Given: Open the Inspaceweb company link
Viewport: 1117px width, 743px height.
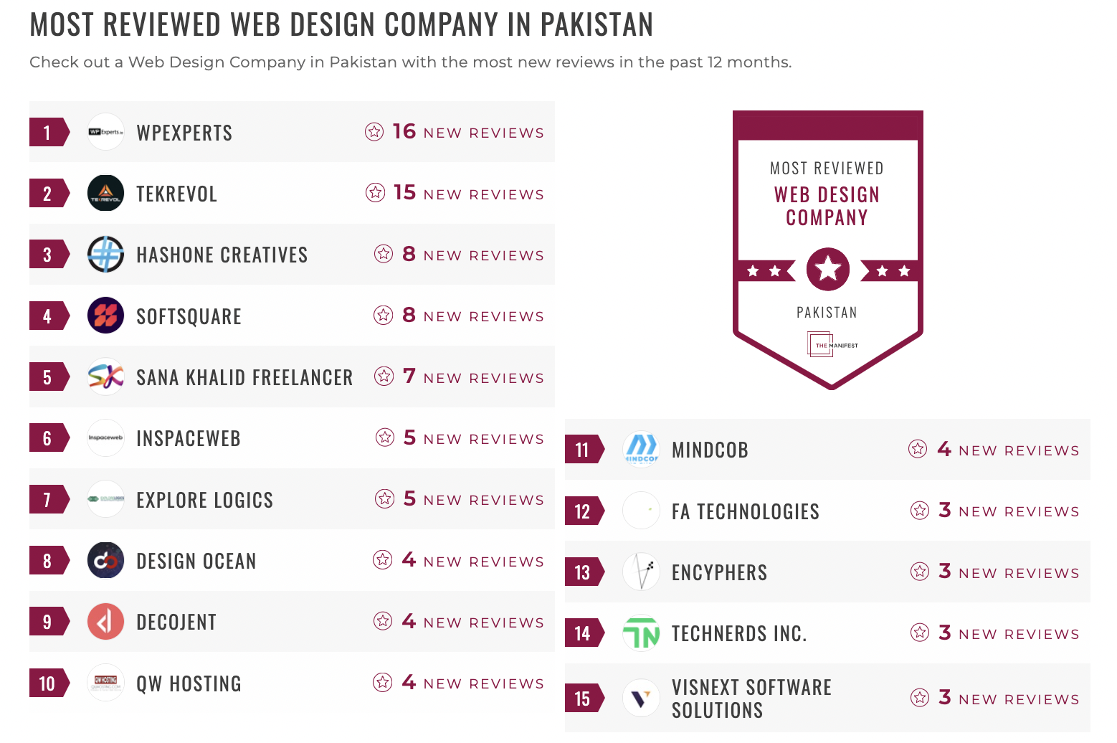Looking at the screenshot, I should pos(189,438).
